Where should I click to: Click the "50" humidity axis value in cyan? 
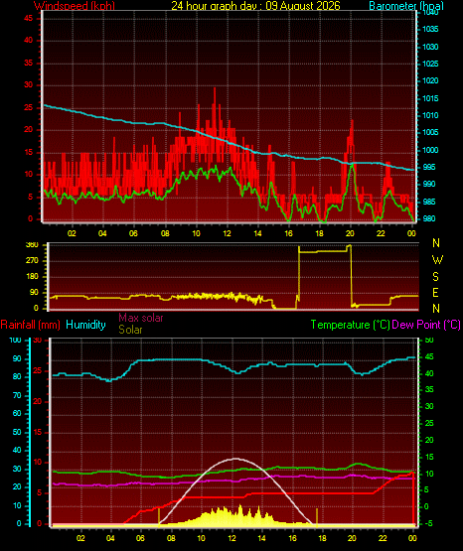pyautogui.click(x=17, y=432)
